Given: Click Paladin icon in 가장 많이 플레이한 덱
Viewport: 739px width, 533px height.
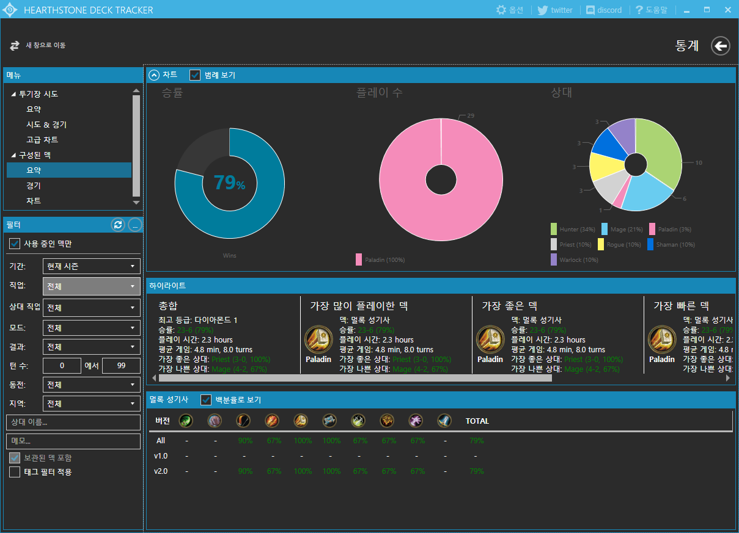Looking at the screenshot, I should point(318,339).
